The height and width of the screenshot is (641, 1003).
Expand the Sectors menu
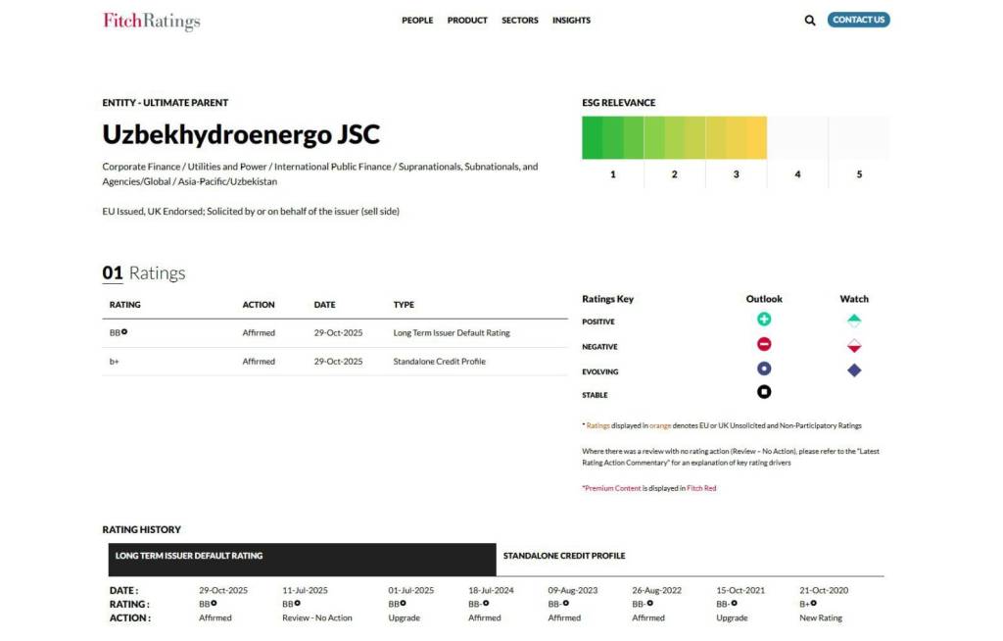pos(520,21)
